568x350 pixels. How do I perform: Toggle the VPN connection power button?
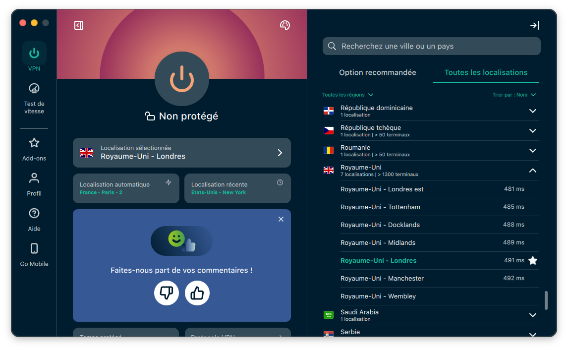click(x=182, y=79)
